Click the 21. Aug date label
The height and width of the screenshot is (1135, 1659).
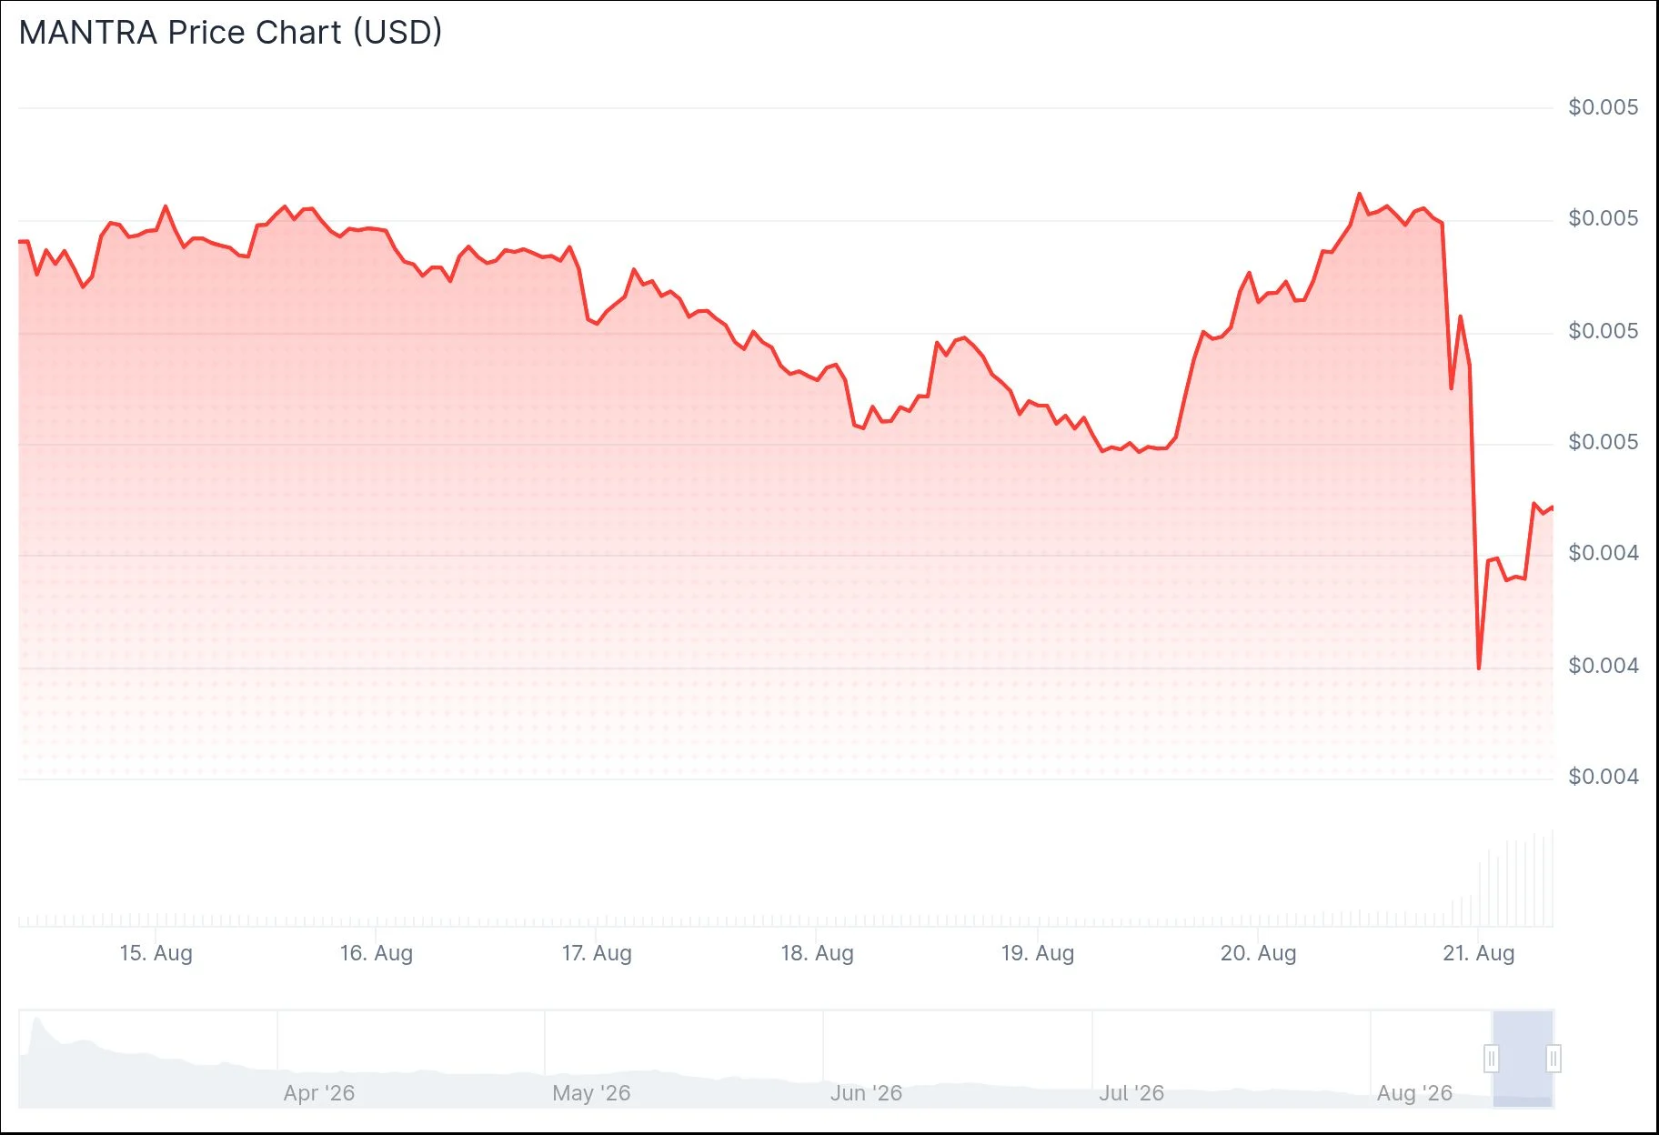[x=1479, y=953]
